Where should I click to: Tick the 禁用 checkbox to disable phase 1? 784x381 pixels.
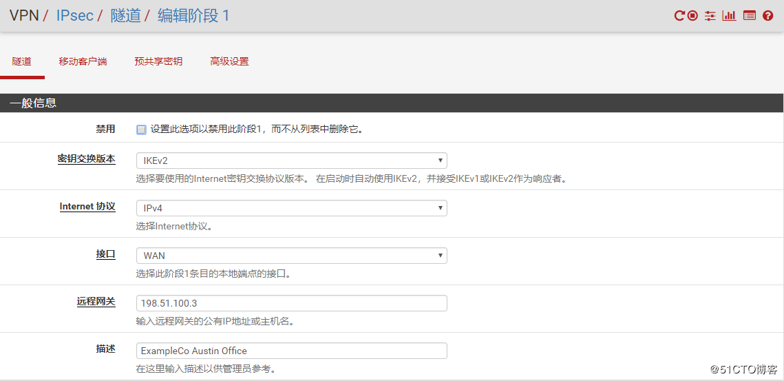[141, 130]
